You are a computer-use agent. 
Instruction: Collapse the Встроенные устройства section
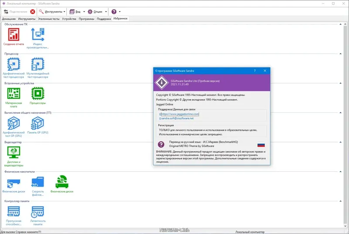[340, 83]
